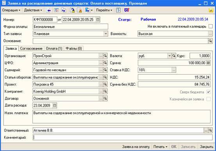Click ellipsis select button for Организация

101,56
